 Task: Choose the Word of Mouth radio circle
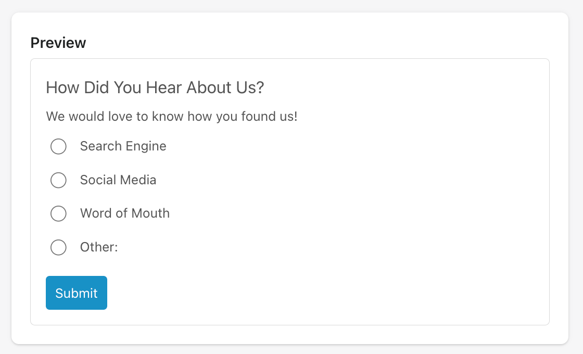click(58, 213)
